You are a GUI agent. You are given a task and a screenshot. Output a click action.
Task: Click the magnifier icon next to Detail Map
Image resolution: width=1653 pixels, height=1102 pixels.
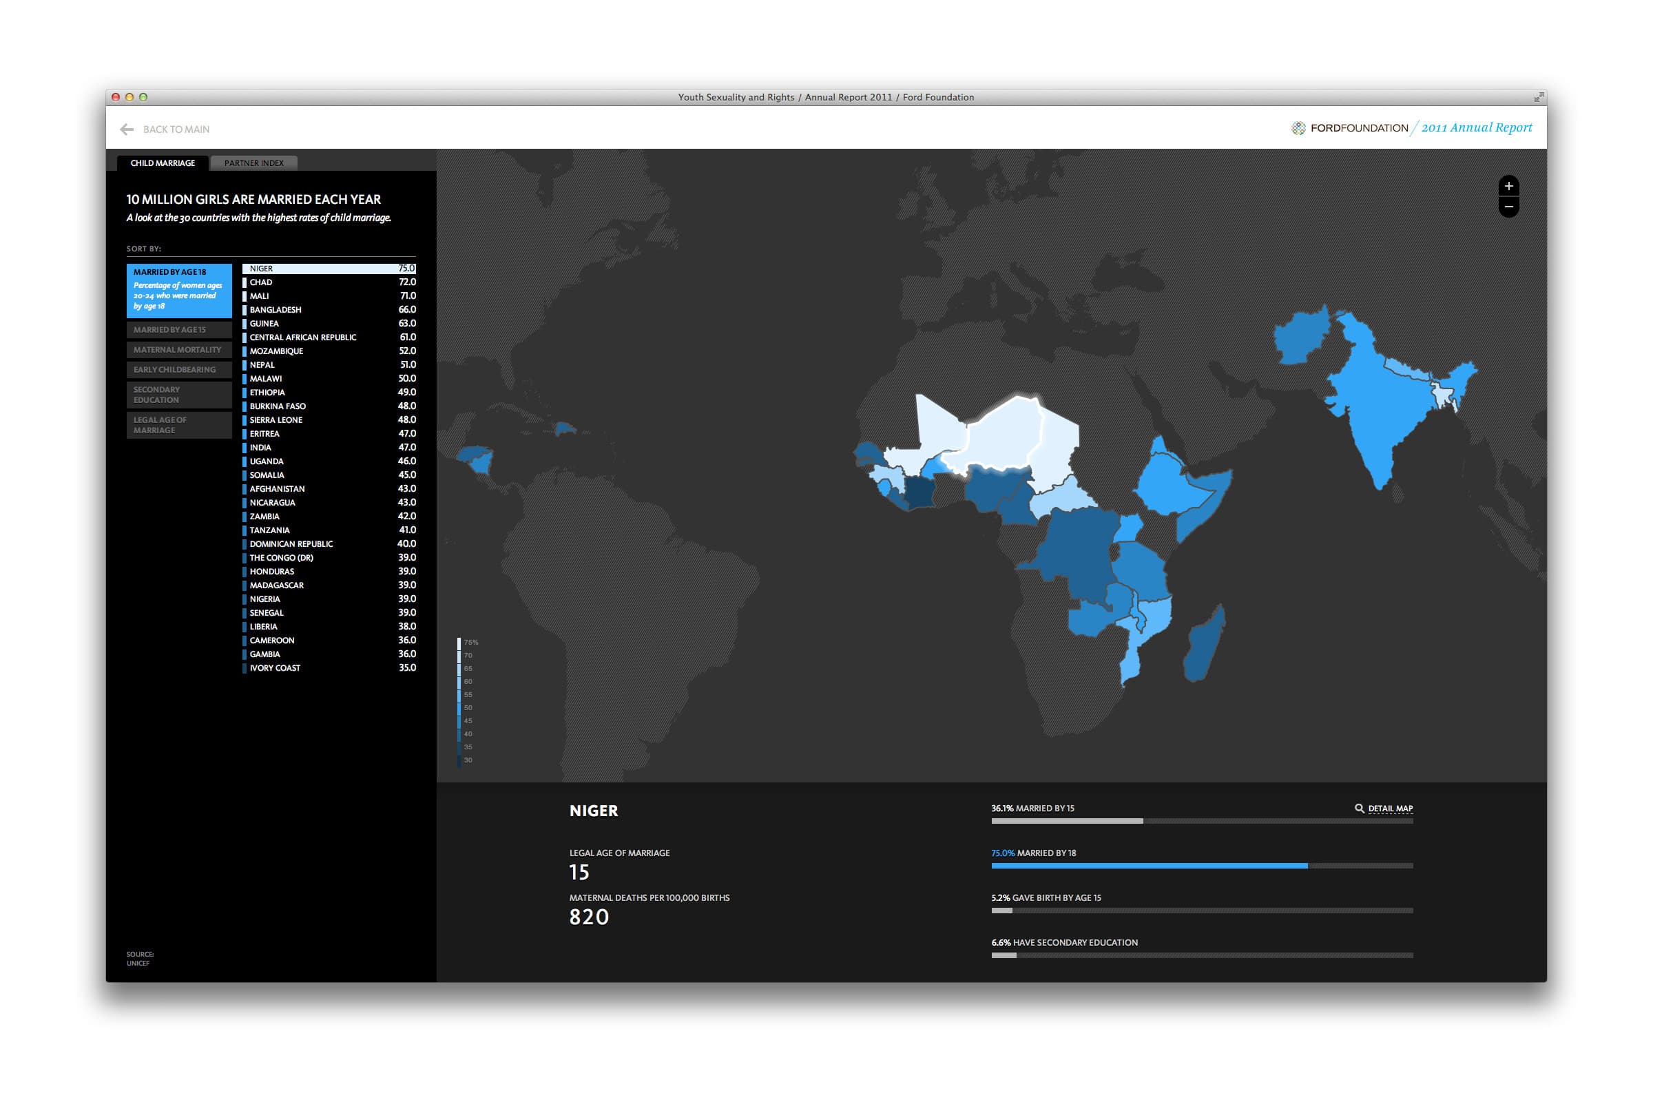(x=1359, y=809)
